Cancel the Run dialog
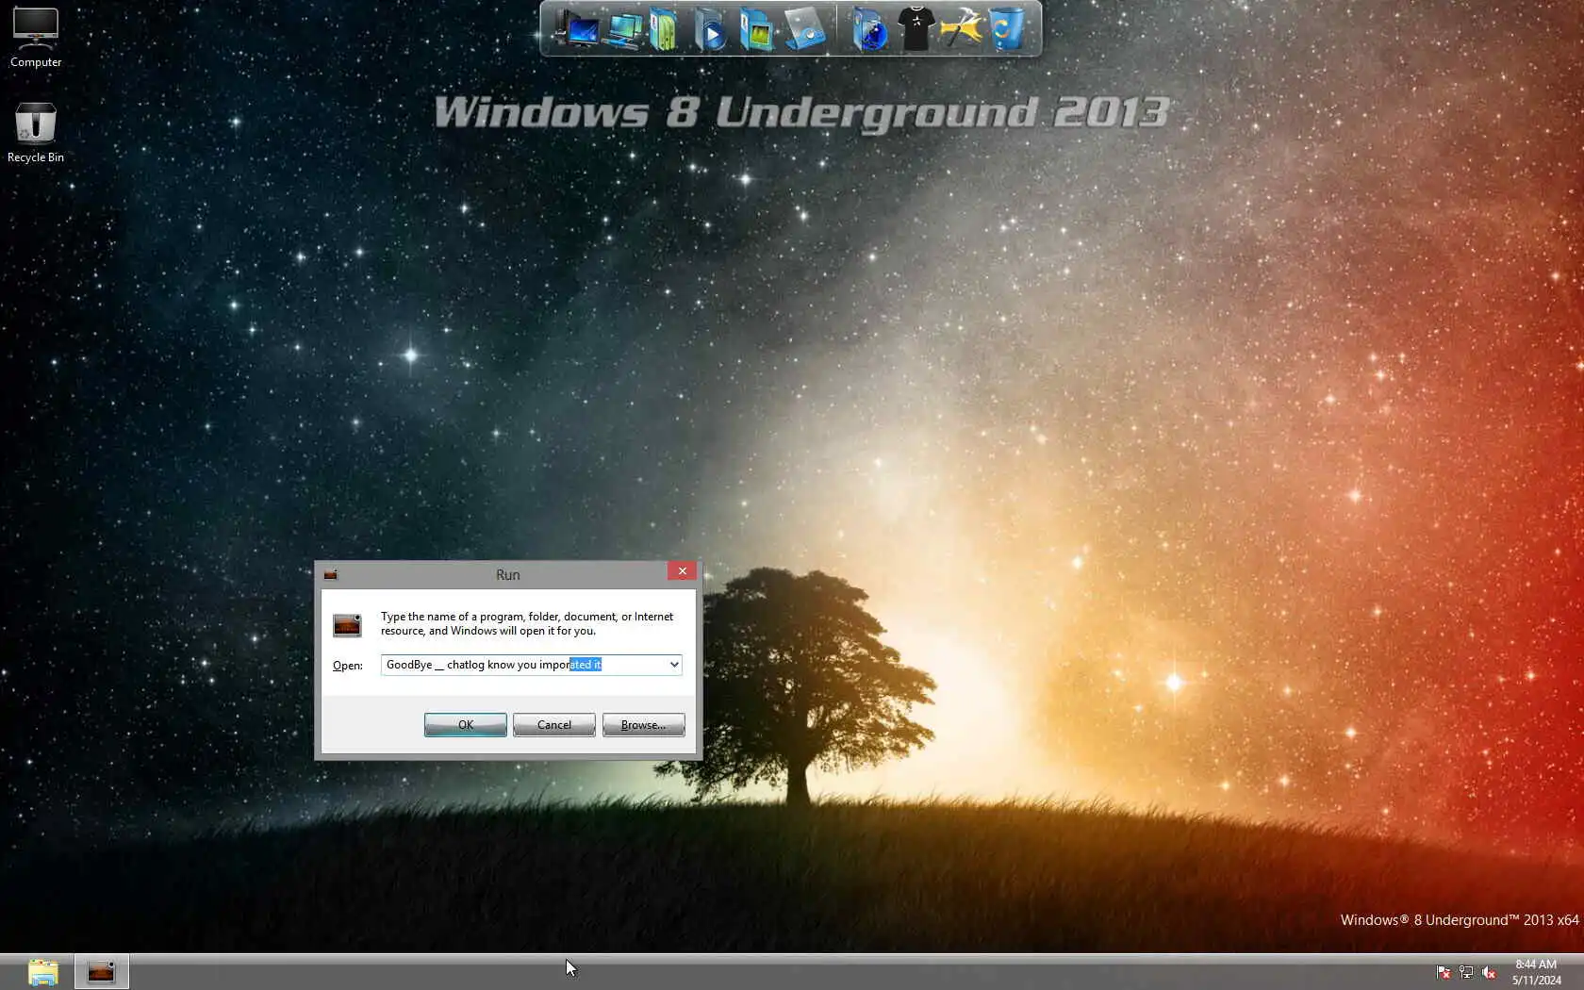Viewport: 1584px width, 990px height. [554, 724]
